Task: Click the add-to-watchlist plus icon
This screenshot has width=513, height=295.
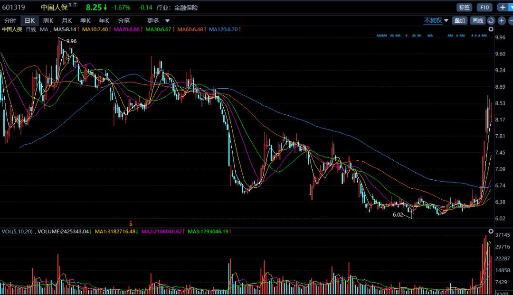Action: 503,7
